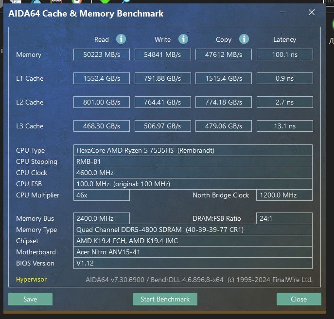Click L1 Cache Latency 0.9 ns

click(285, 78)
